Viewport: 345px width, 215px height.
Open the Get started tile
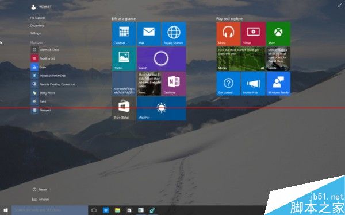pyautogui.click(x=228, y=84)
